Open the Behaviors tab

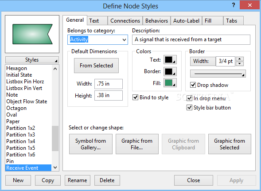pos(156,21)
